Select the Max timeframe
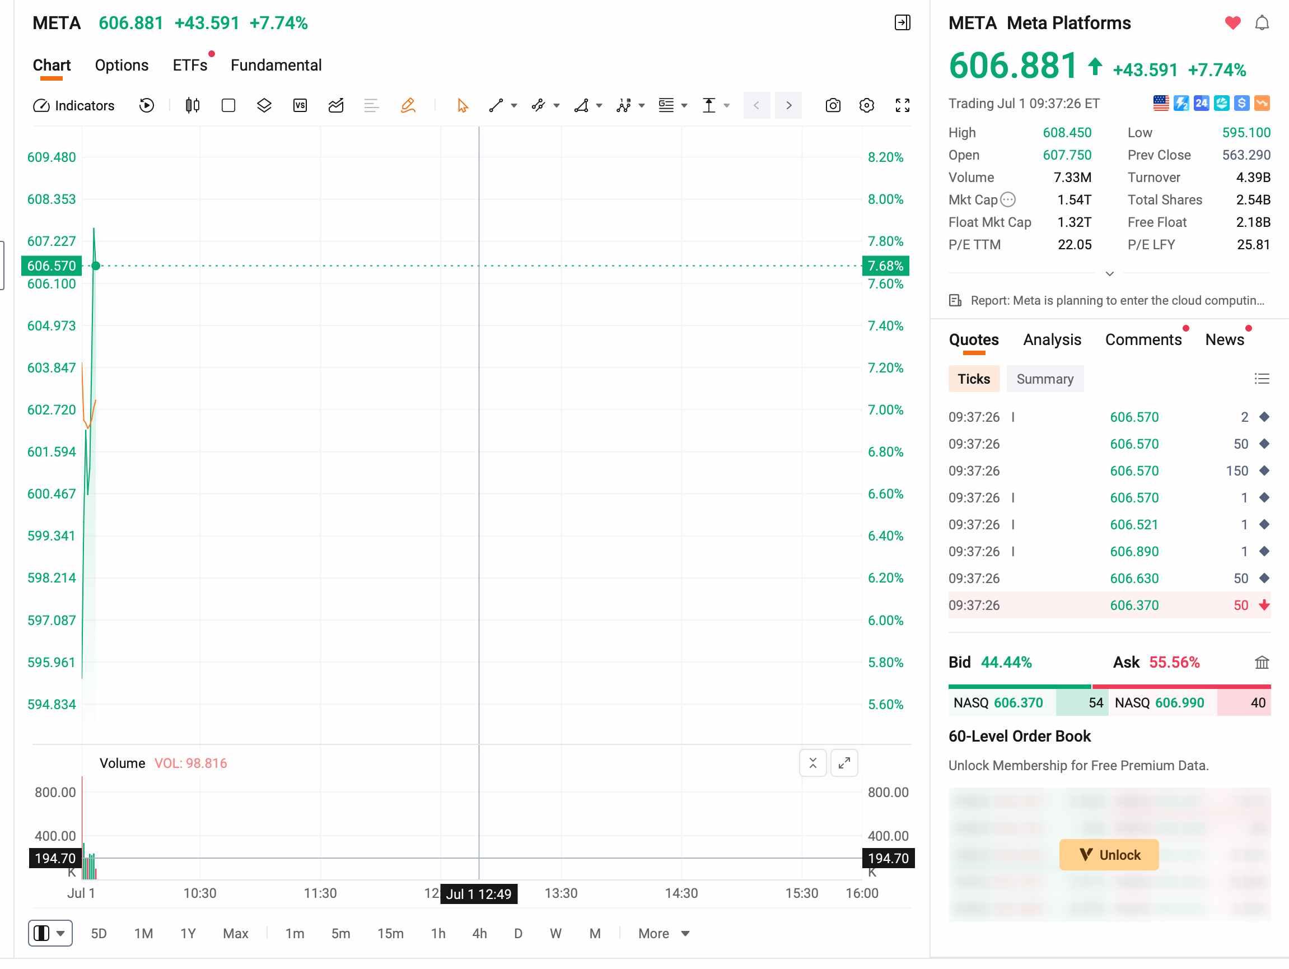Screen dimensions: 1289x969 [235, 934]
